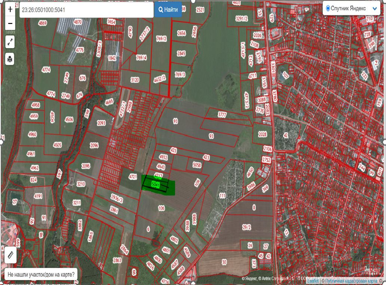386x285 pixels.
Task: Activate the ruler measurement tool
Action: click(10, 255)
